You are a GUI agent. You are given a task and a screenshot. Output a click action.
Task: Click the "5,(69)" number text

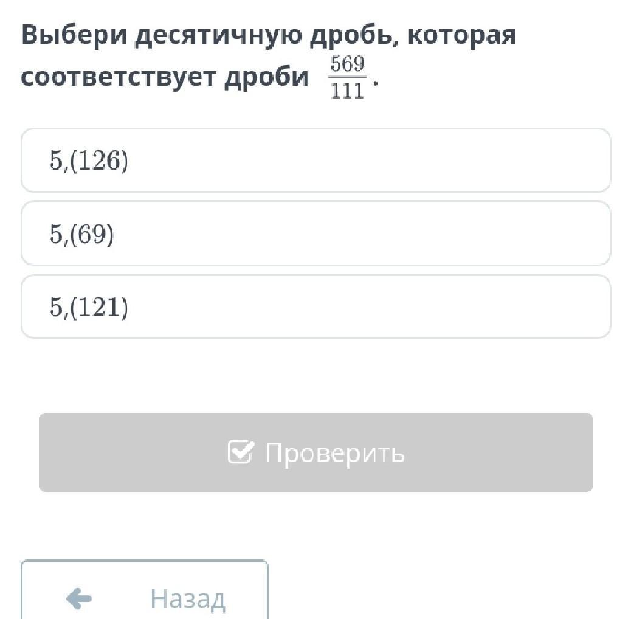point(81,235)
